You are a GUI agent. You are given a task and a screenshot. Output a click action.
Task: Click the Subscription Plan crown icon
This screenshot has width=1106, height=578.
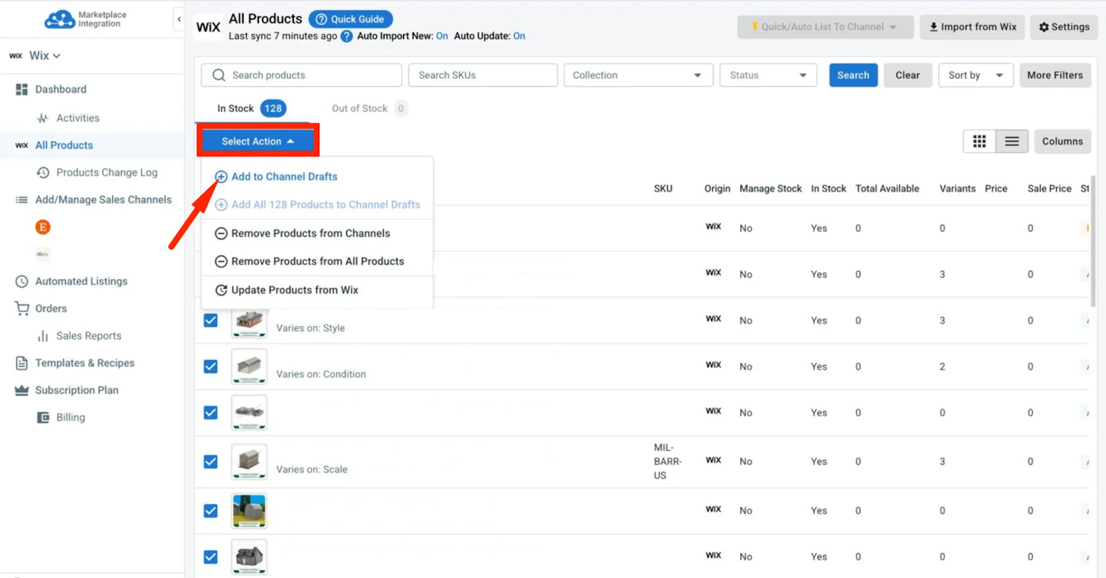click(x=21, y=390)
